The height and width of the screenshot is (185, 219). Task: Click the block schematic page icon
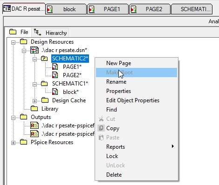click(55, 92)
